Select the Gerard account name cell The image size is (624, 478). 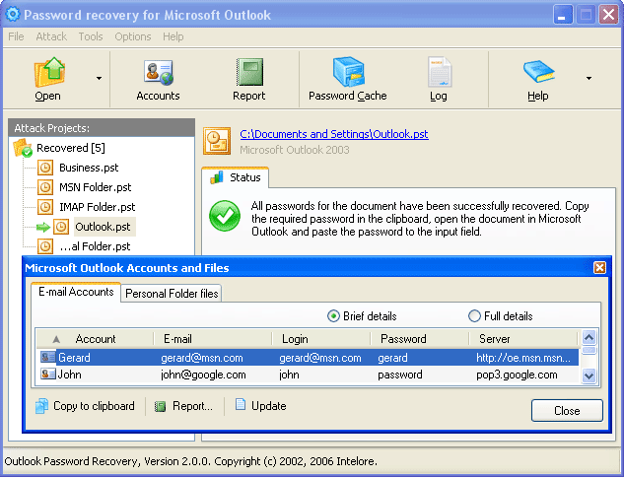tap(74, 358)
